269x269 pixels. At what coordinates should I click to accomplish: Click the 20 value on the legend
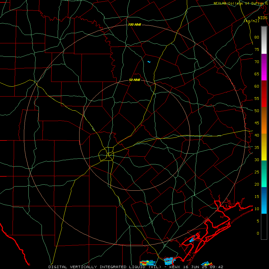[257, 184]
